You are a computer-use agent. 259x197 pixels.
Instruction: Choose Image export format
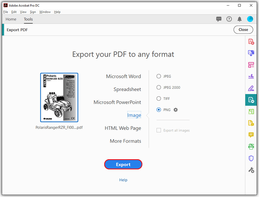click(x=134, y=115)
